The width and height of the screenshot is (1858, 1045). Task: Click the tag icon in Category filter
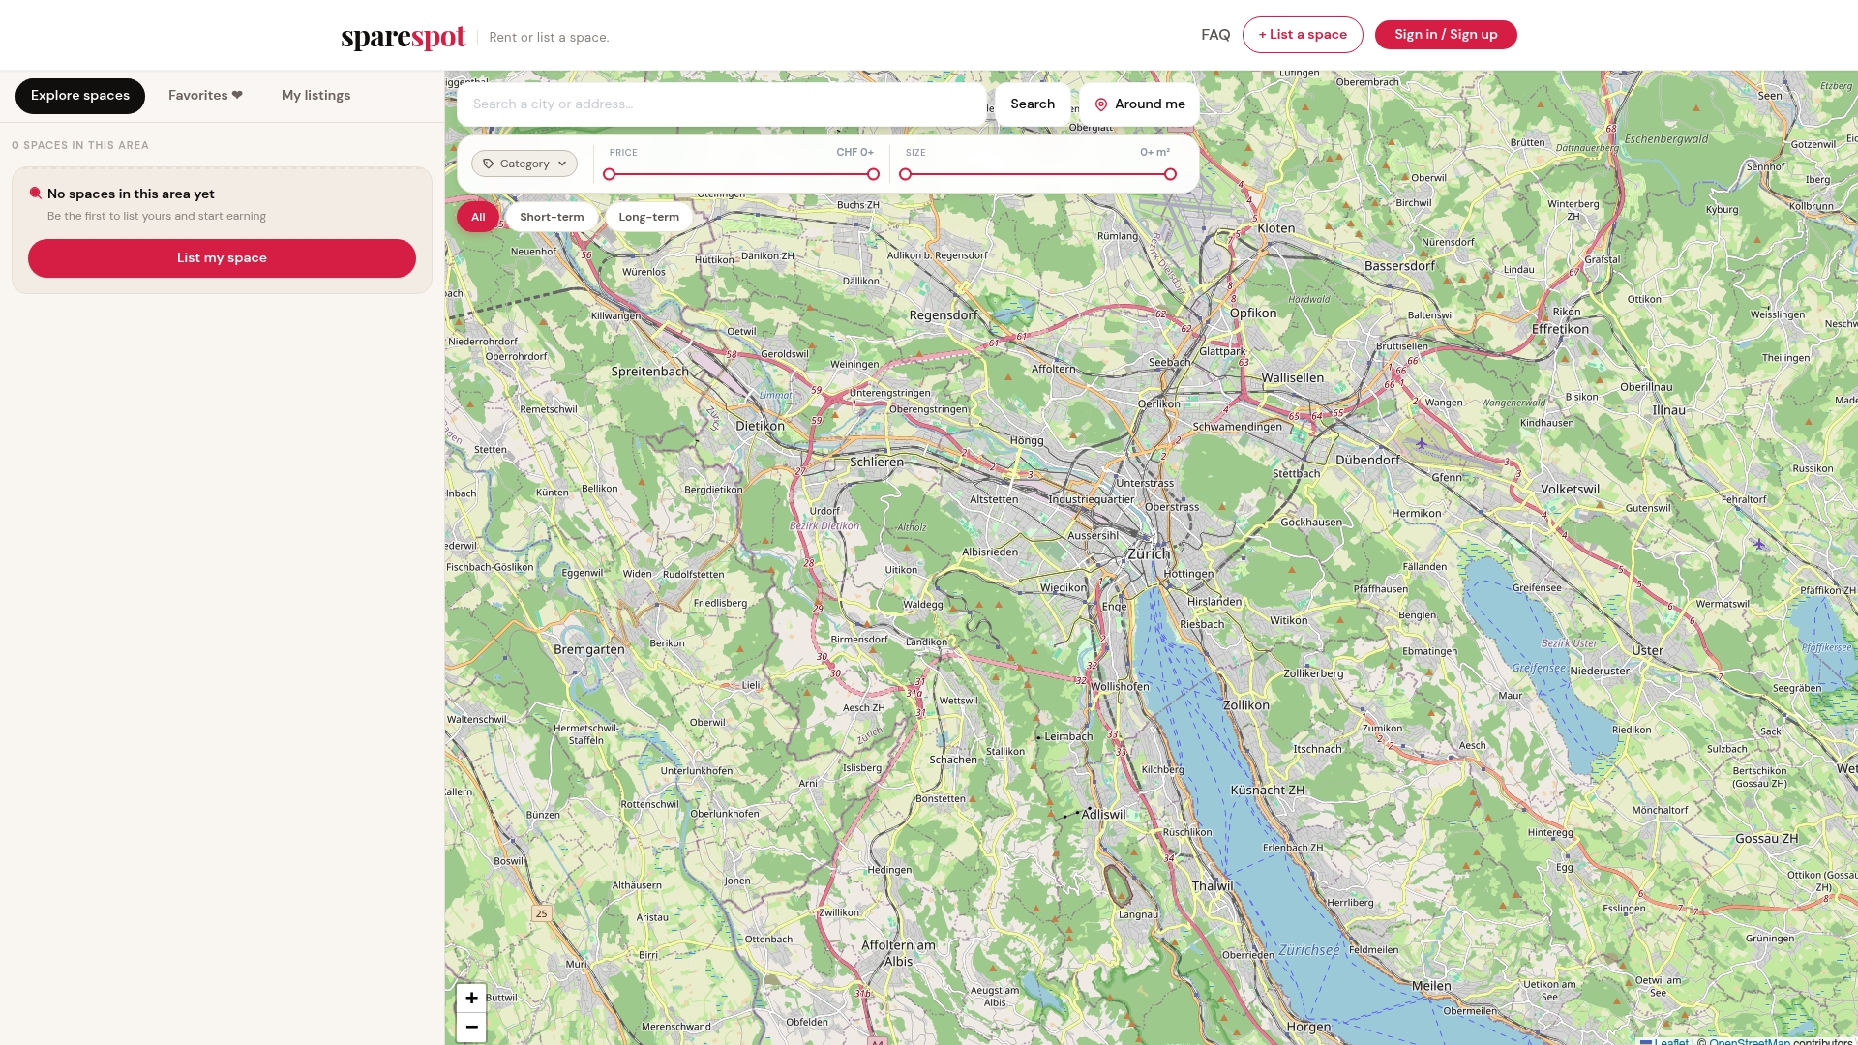[489, 164]
